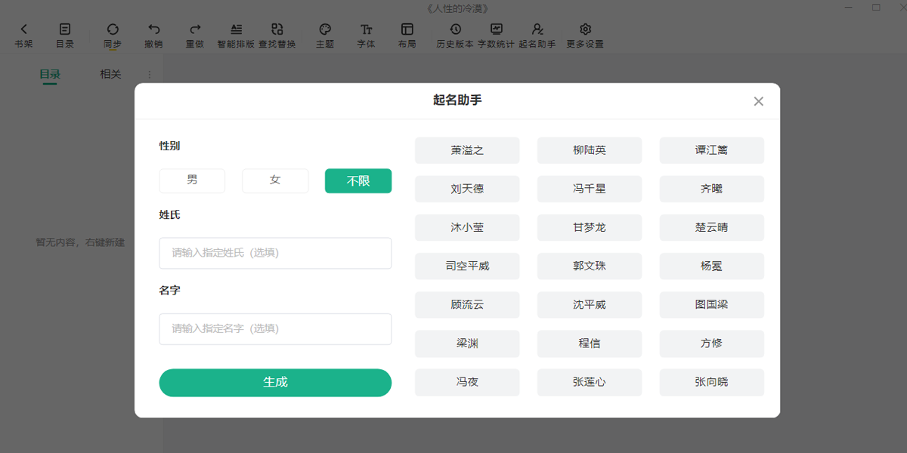
Task: Select the generated name 萧溢之
Action: coord(466,150)
